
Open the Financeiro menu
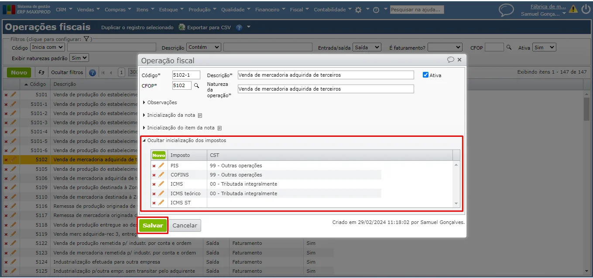(270, 9)
